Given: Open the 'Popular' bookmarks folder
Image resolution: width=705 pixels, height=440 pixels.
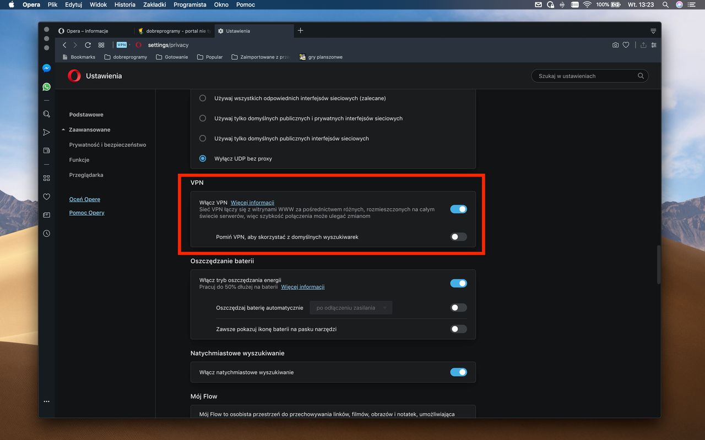Looking at the screenshot, I should point(210,57).
